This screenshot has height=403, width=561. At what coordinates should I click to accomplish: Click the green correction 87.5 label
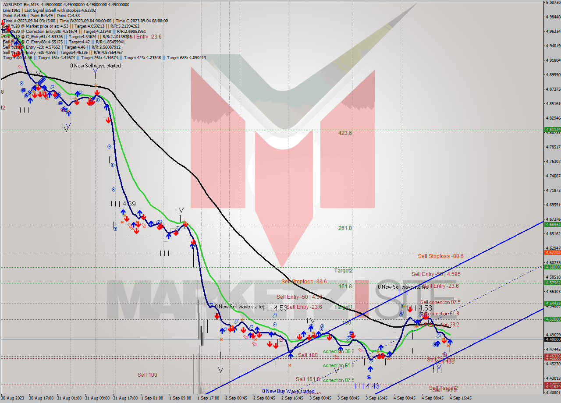pyautogui.click(x=339, y=380)
